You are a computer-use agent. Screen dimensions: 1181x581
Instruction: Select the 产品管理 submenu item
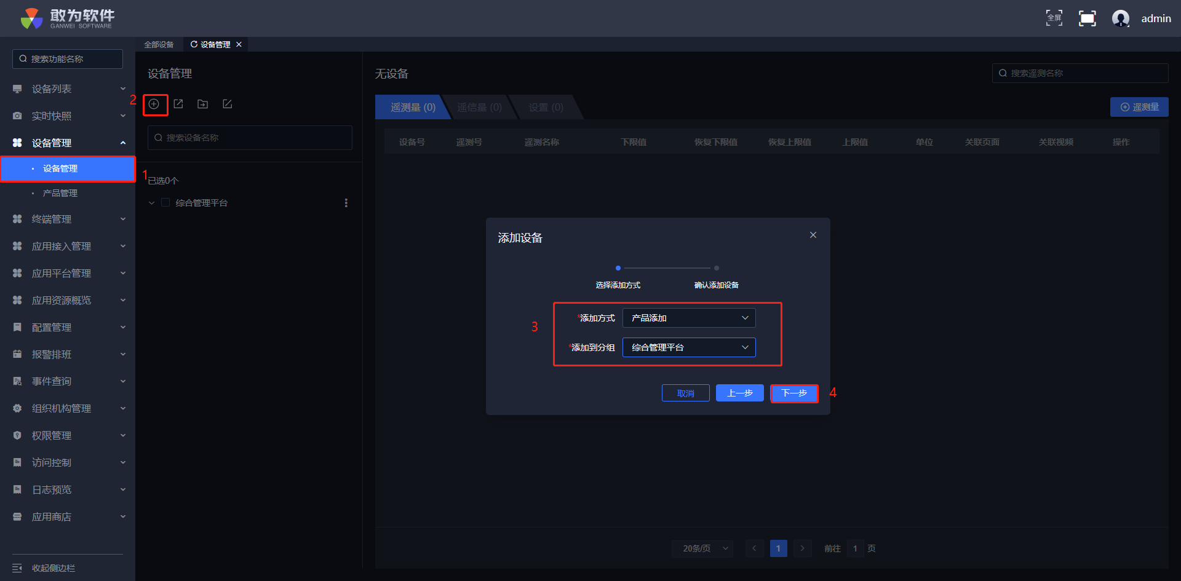pyautogui.click(x=68, y=194)
